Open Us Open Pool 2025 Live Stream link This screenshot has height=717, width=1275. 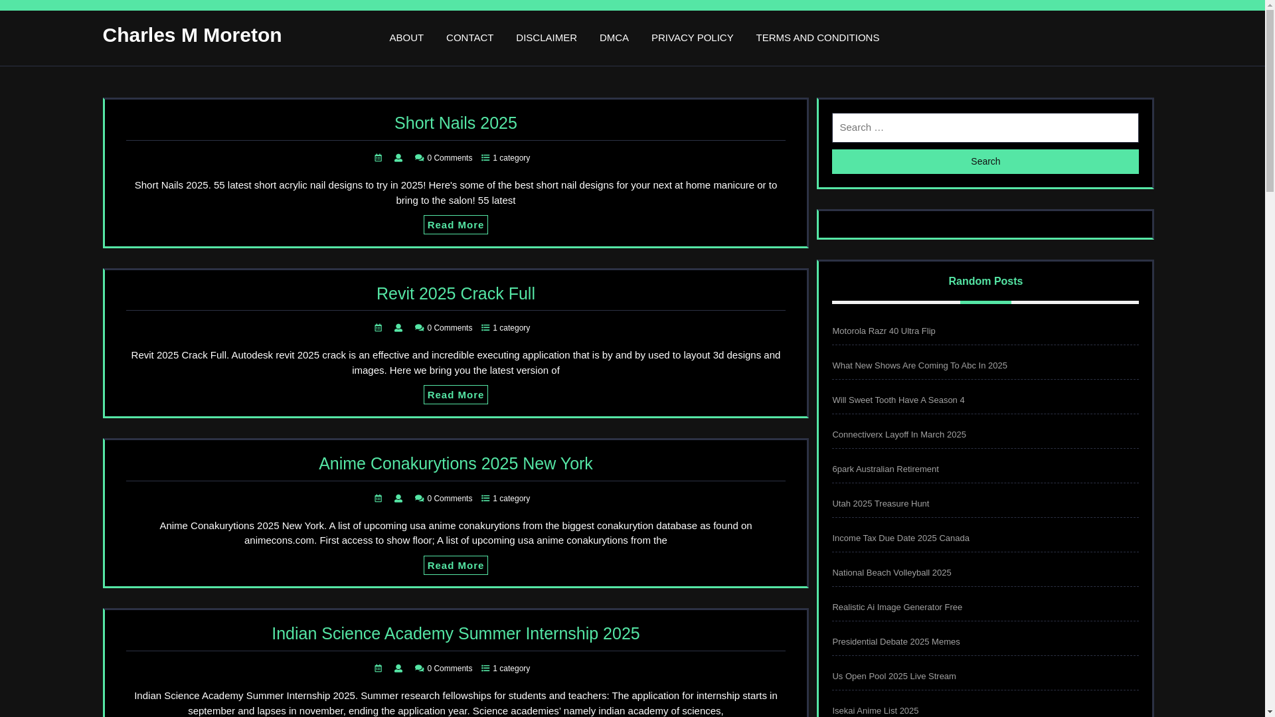[x=894, y=677]
